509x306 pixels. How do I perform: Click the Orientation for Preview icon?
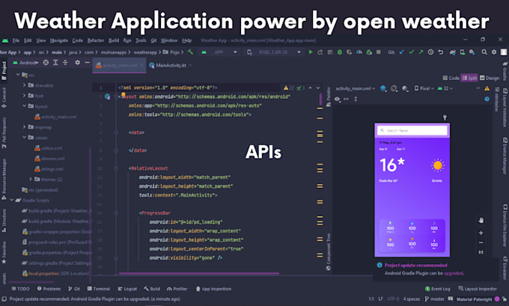pyautogui.click(x=394, y=88)
